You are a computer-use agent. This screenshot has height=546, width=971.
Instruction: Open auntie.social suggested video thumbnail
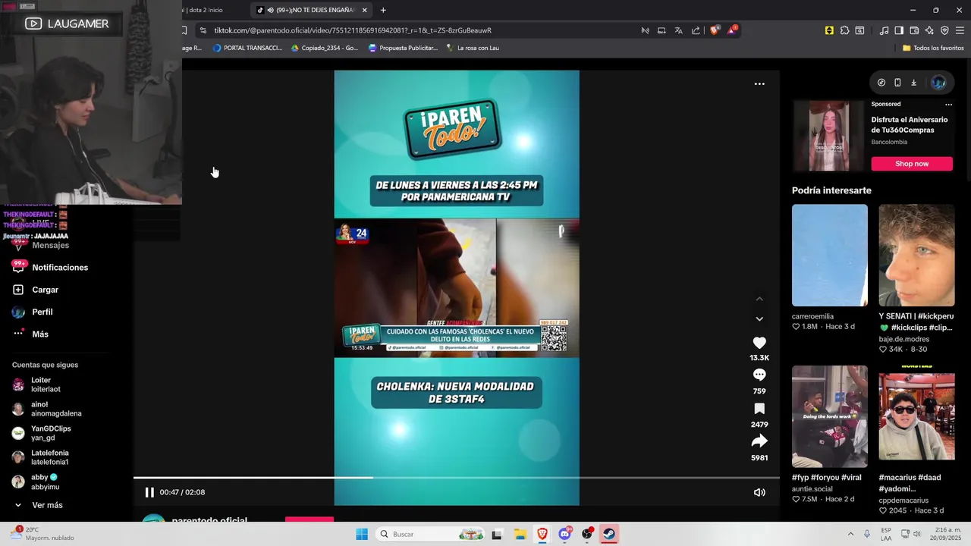coord(830,416)
